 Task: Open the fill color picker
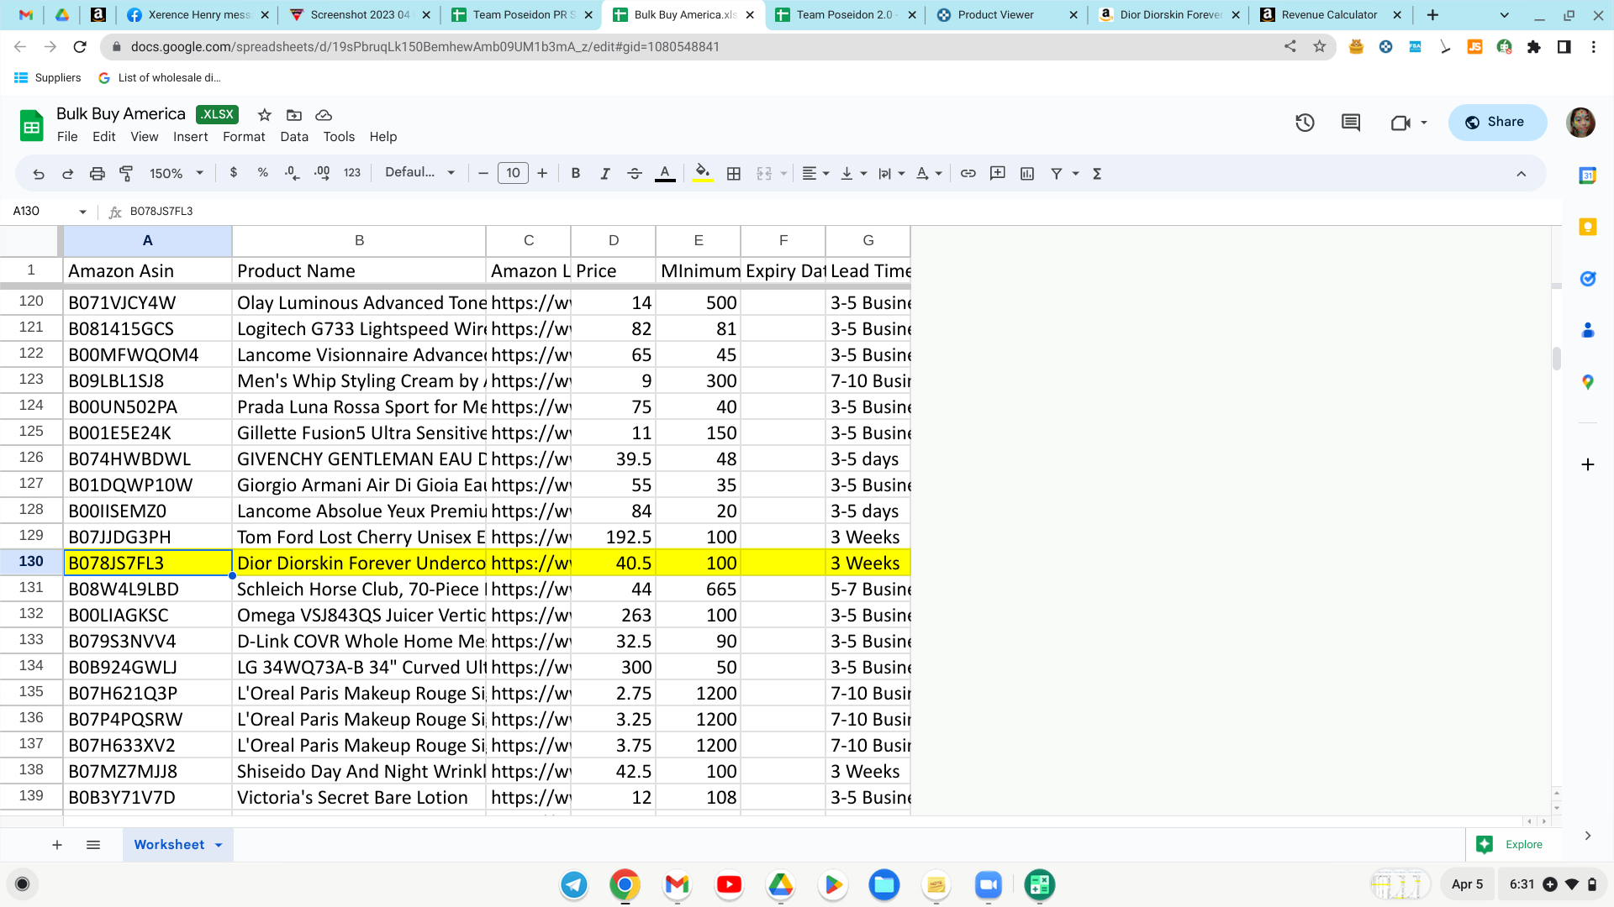(703, 174)
